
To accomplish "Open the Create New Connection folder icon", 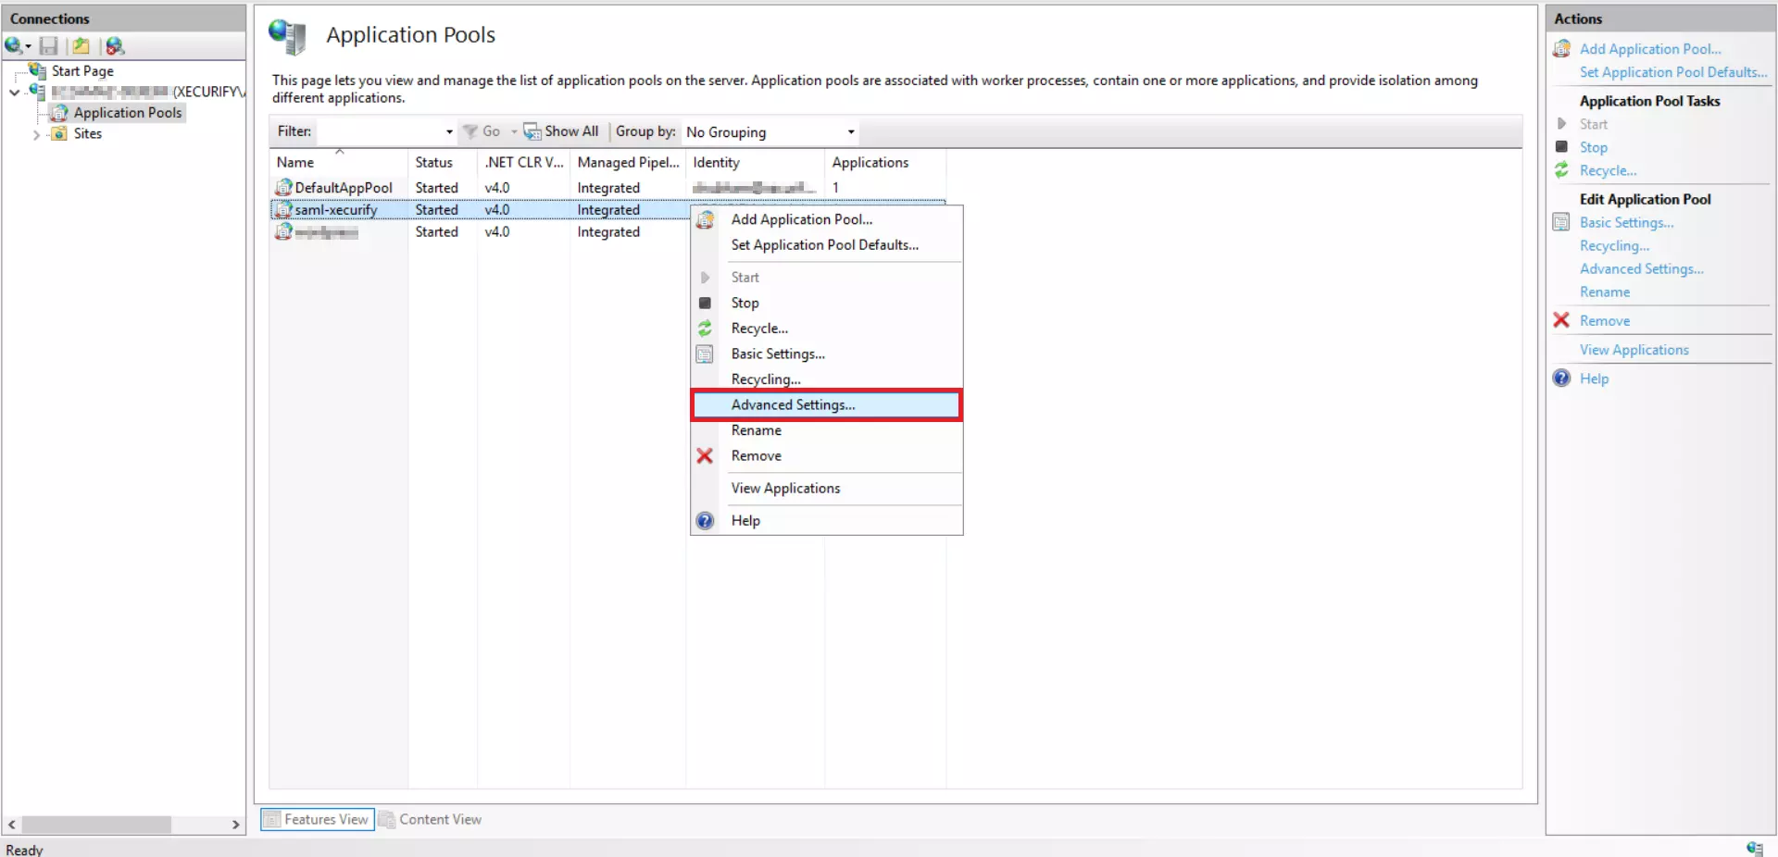I will pos(81,45).
